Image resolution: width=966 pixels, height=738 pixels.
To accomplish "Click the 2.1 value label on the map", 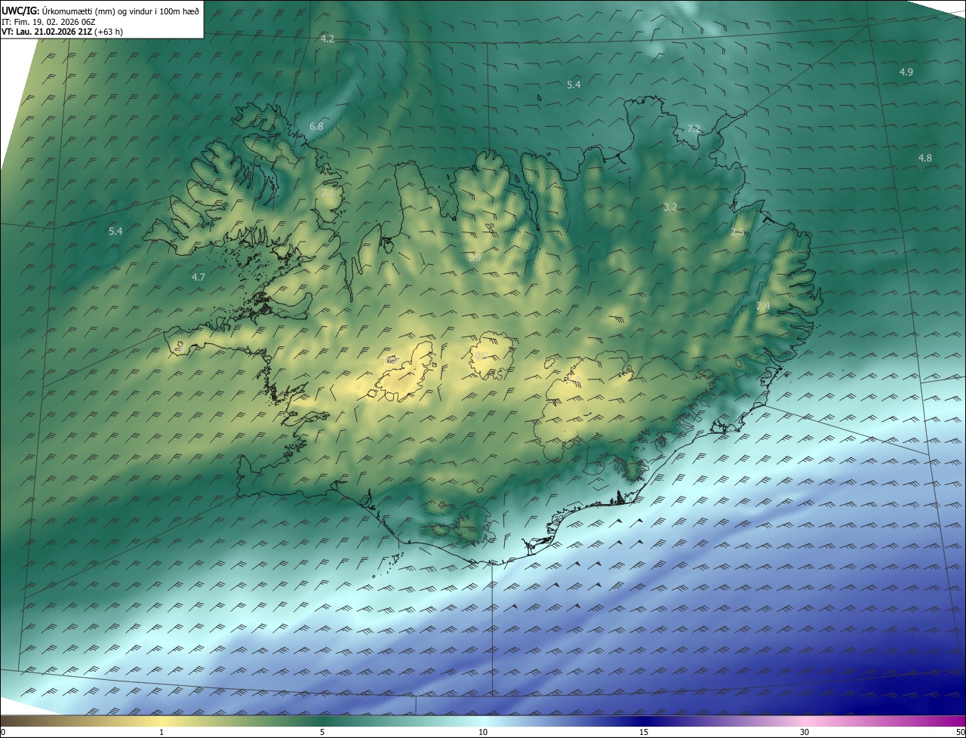I will click(x=328, y=192).
